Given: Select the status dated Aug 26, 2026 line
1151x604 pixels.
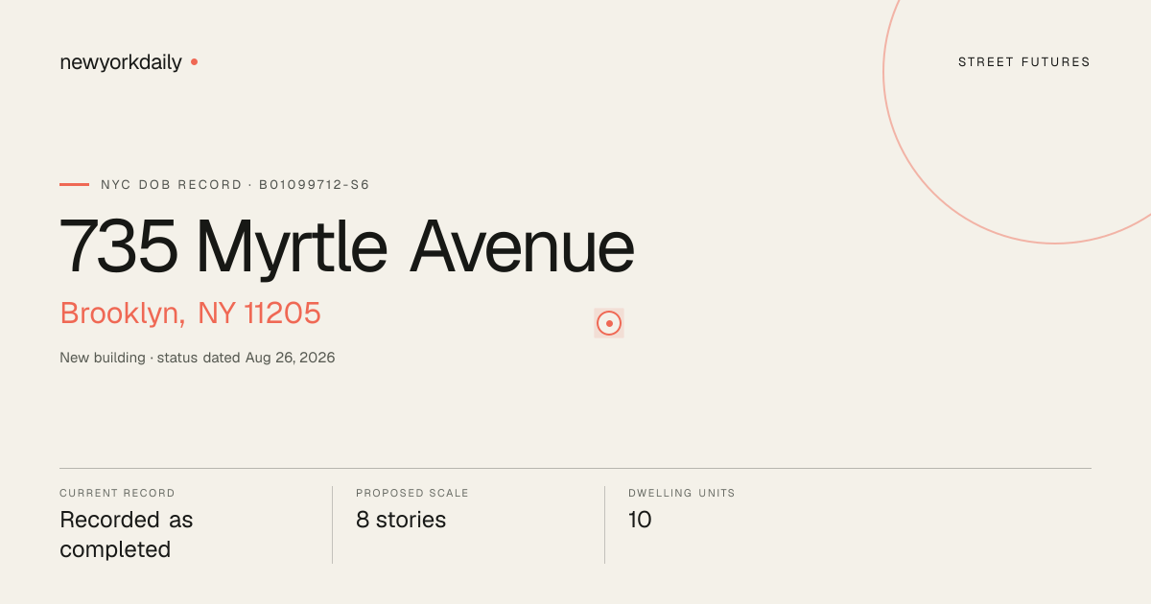Looking at the screenshot, I should point(246,358).
